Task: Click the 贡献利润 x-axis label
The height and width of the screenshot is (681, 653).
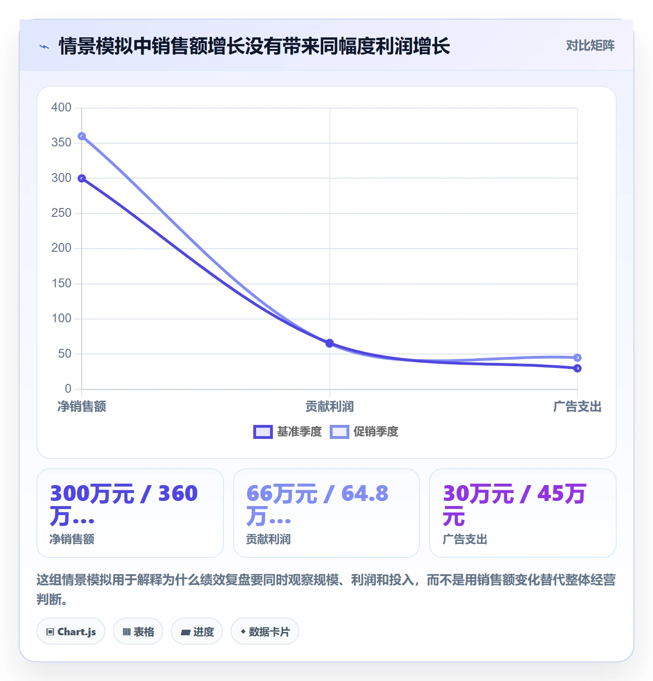Action: coord(329,407)
